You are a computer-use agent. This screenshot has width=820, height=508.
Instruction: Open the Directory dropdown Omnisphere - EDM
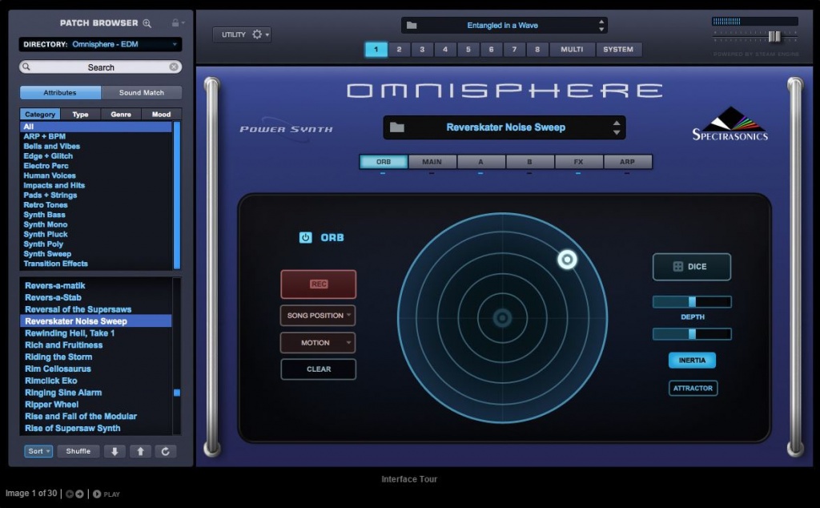[x=100, y=44]
